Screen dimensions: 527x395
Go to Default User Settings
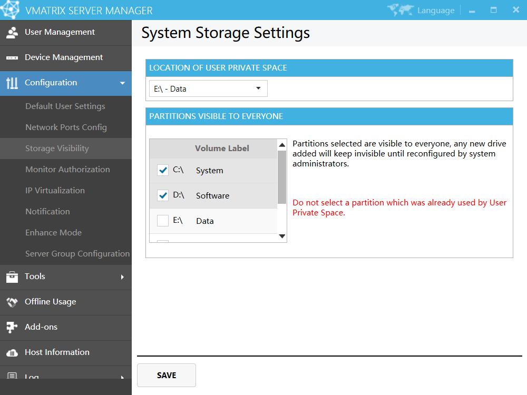[x=66, y=106]
